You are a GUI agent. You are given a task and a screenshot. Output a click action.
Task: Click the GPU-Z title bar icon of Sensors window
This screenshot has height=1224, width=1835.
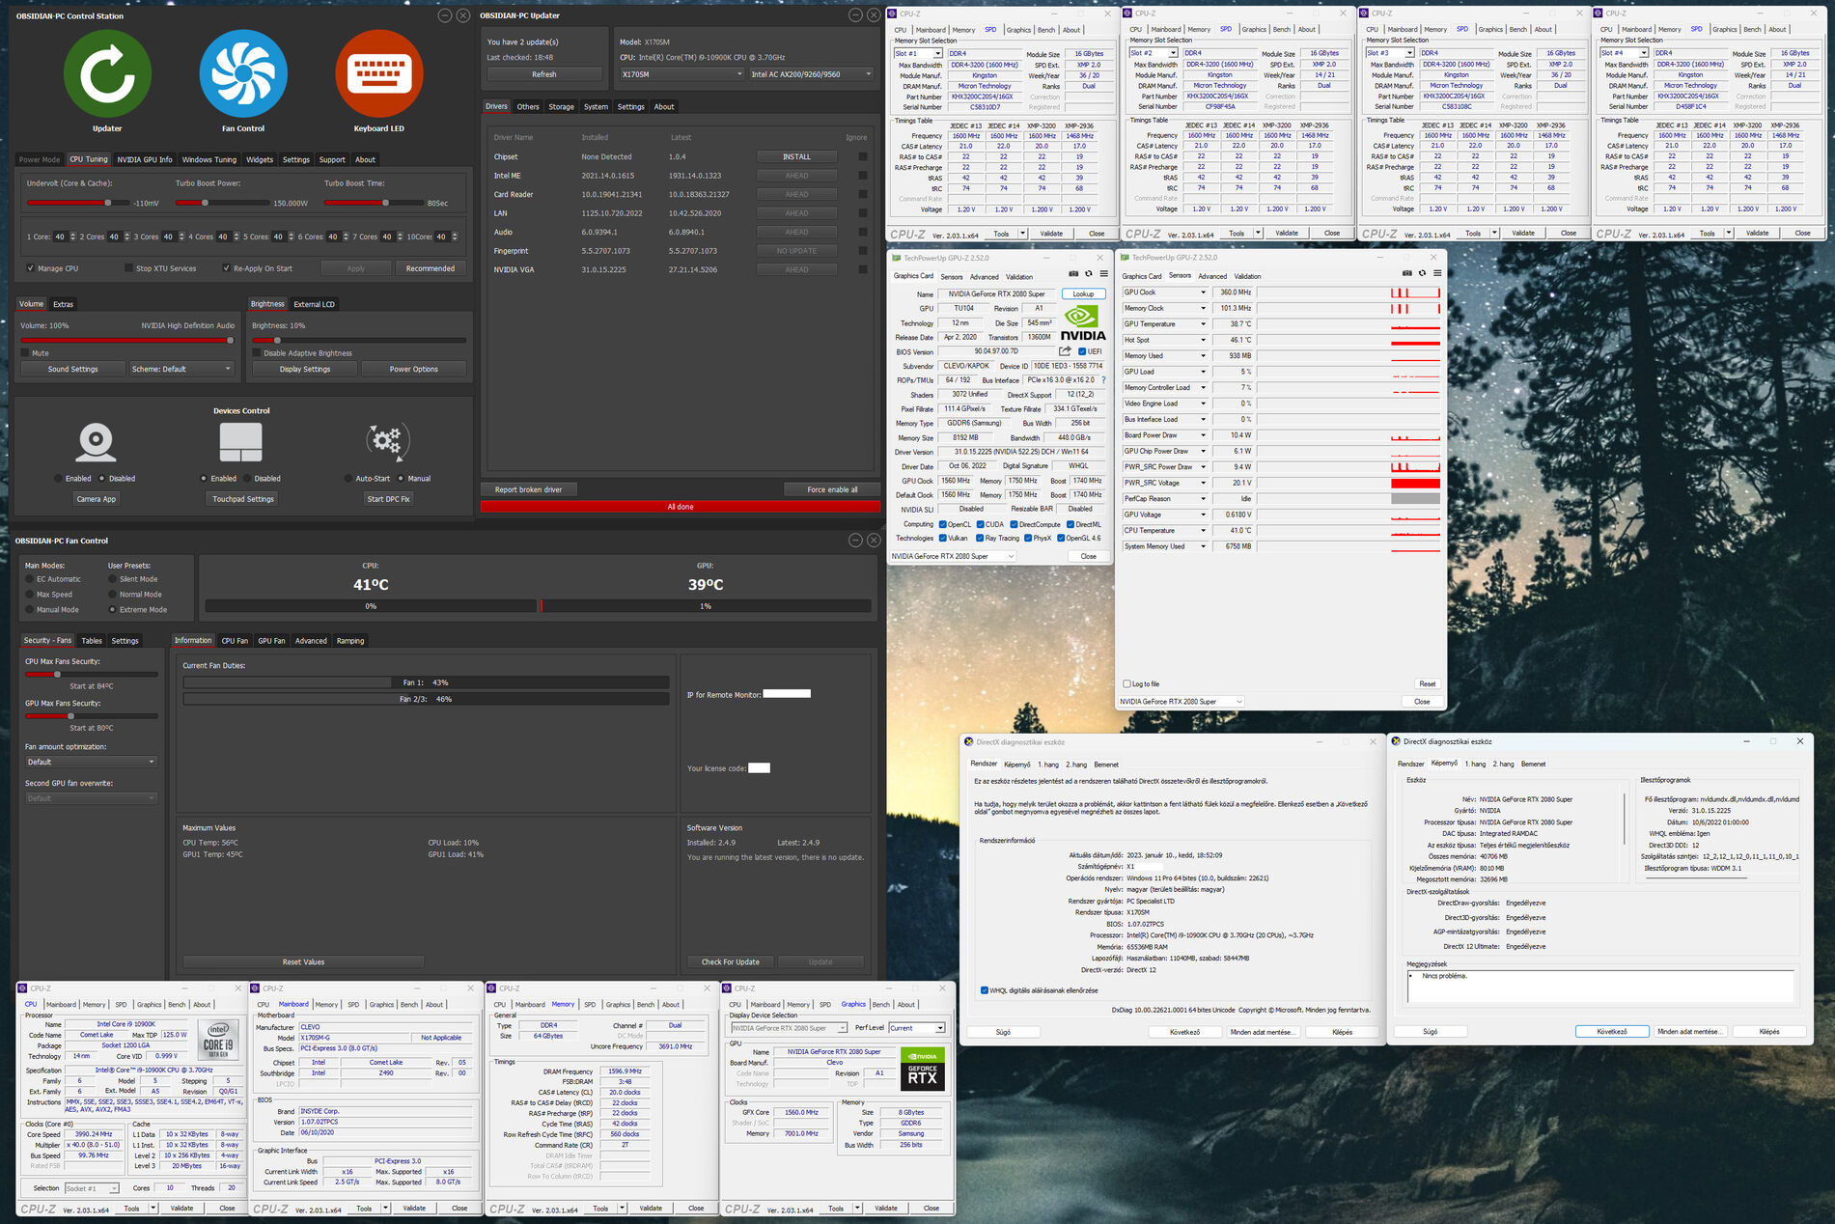pyautogui.click(x=1126, y=258)
